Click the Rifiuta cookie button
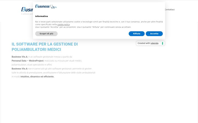Image resolution: width=198 pixels, height=123 pixels. coord(136,34)
